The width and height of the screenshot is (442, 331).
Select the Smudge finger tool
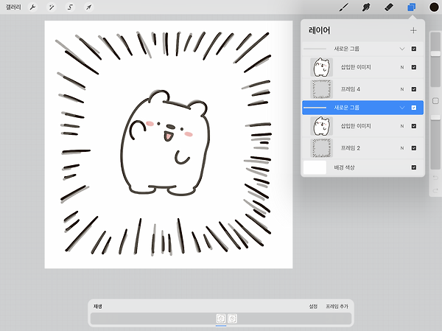pos(366,7)
